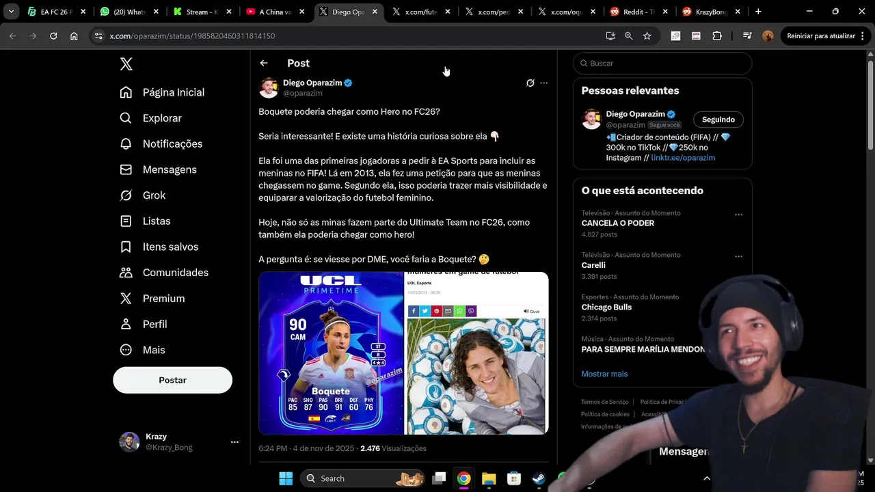Click the taskbar Search box
Viewport: 875px width, 492px height.
click(x=362, y=478)
